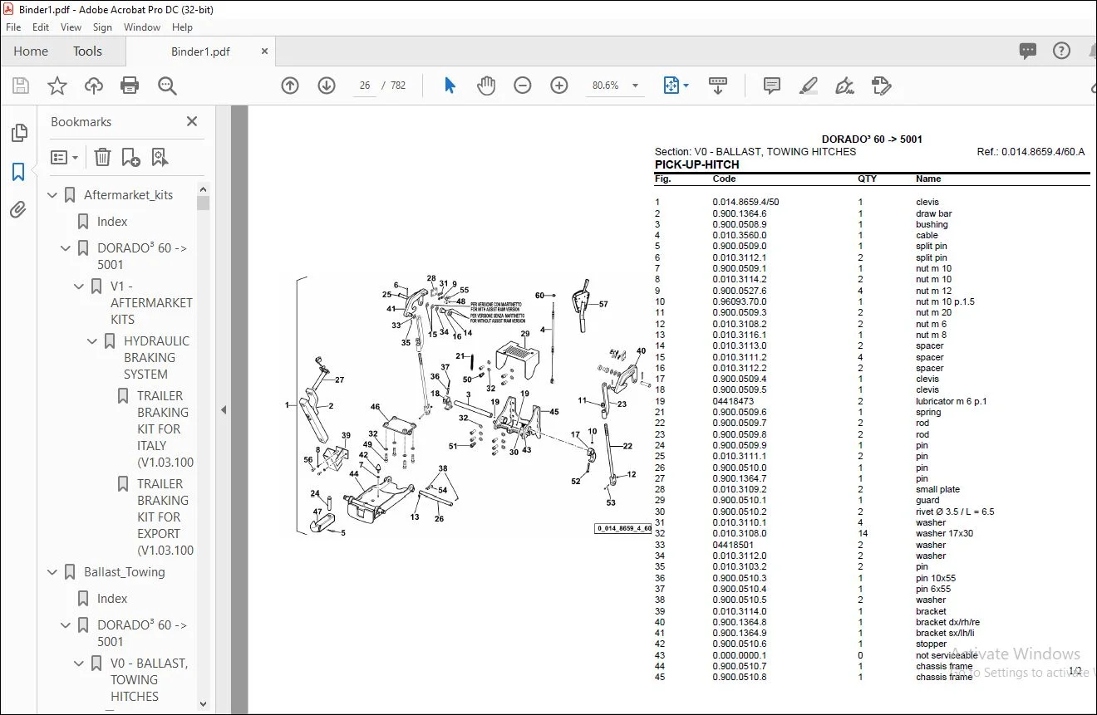Viewport: 1097px width, 715px height.
Task: Open the Sign document pen tool
Action: coord(845,86)
